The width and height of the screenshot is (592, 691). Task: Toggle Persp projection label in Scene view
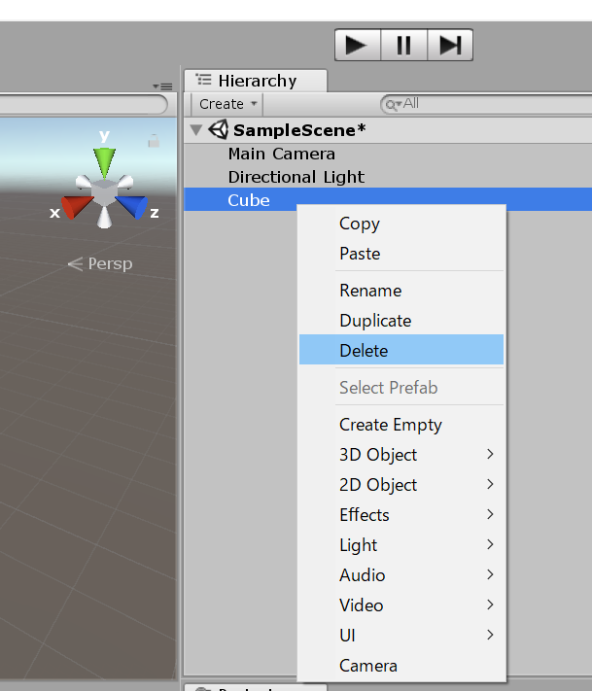point(100,263)
